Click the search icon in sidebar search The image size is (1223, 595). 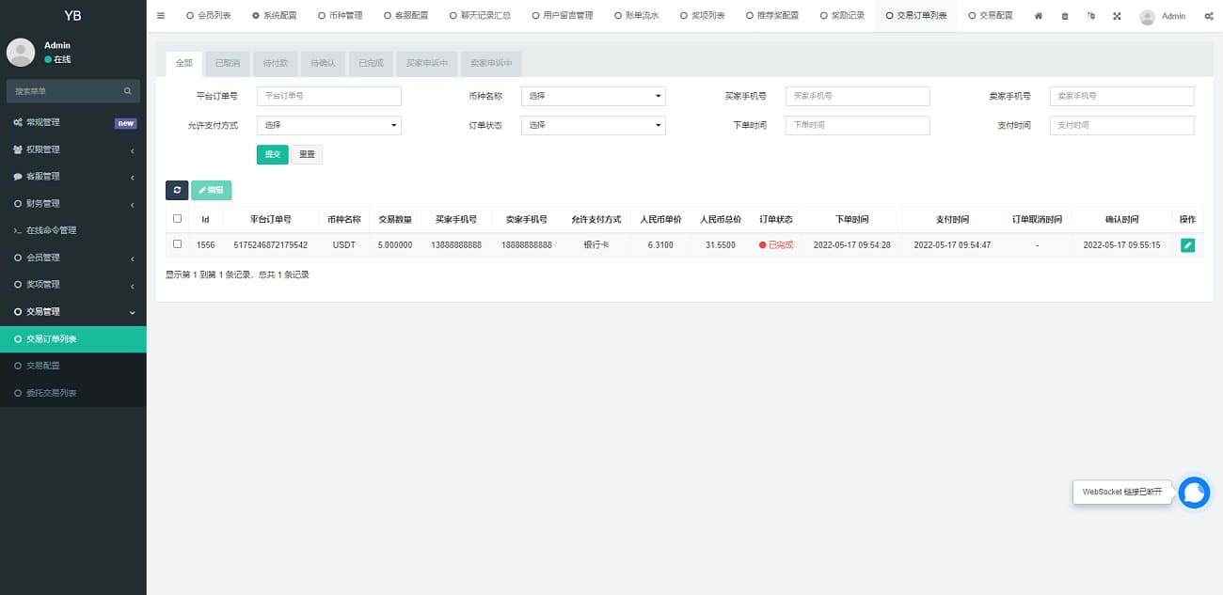coord(128,91)
